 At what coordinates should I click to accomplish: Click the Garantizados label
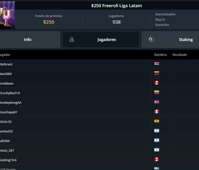click(x=165, y=14)
